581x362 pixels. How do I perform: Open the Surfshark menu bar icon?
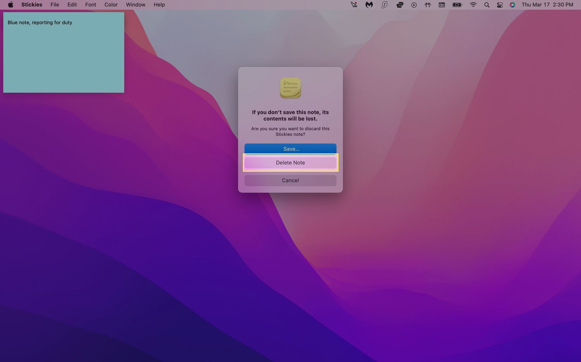pyautogui.click(x=384, y=5)
